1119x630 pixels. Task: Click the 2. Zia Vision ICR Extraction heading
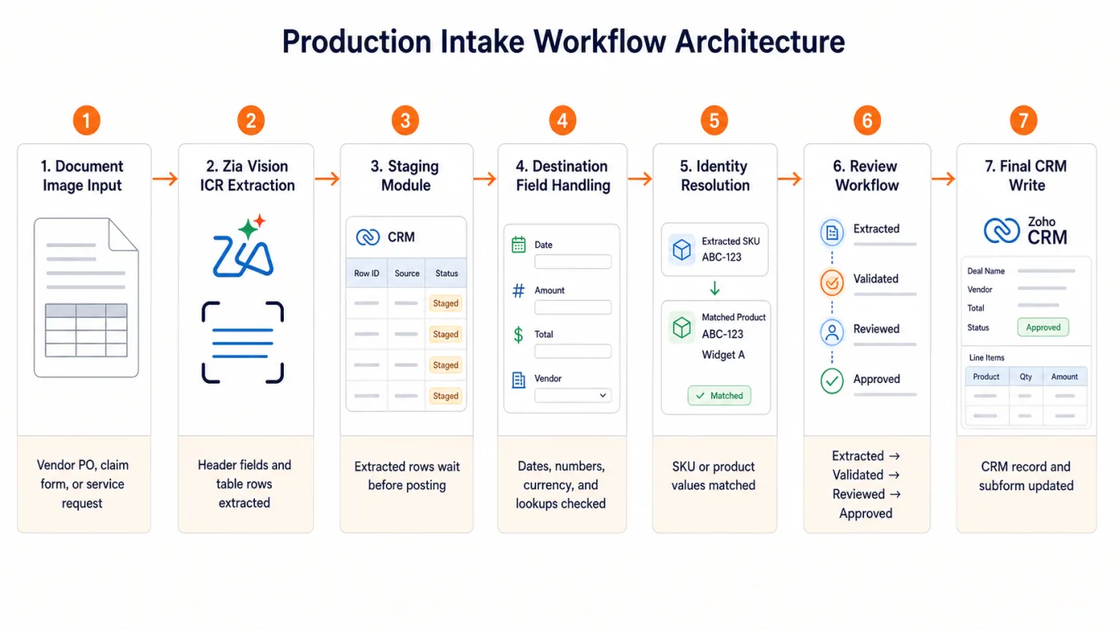tap(246, 176)
